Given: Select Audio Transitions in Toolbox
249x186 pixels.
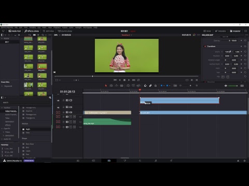Looking at the screenshot, I should click(11, 115).
